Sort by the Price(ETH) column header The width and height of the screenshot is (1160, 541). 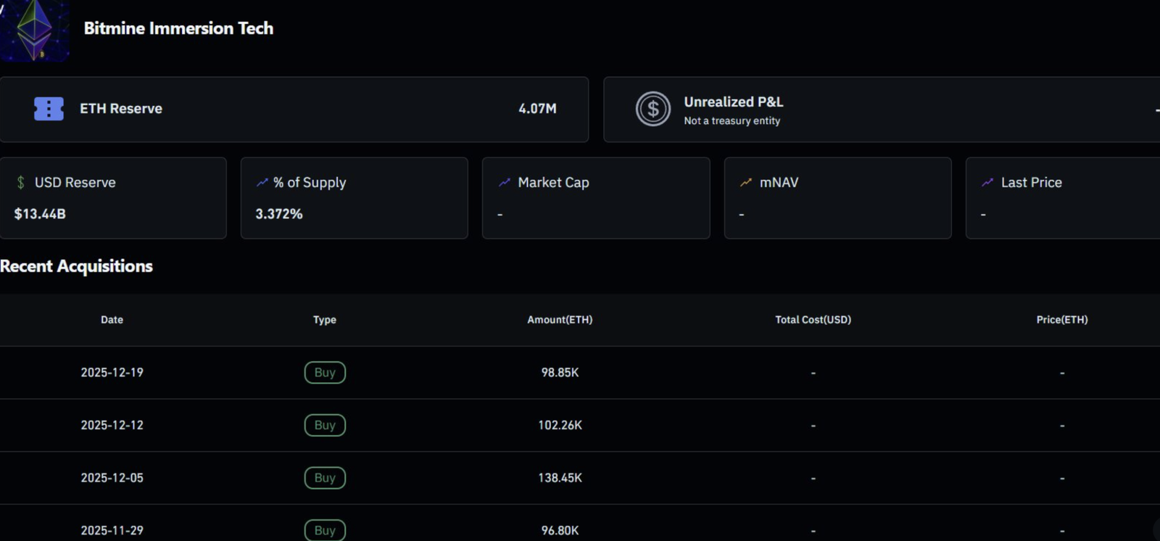1061,320
